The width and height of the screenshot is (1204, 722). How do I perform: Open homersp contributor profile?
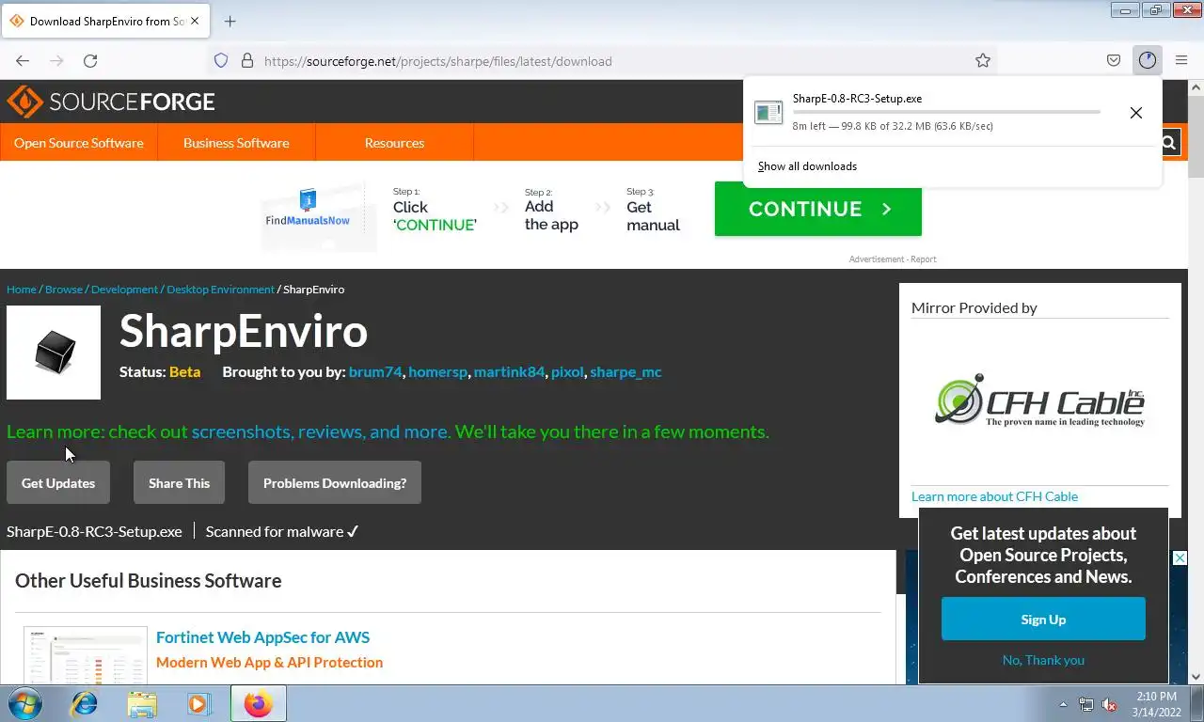(438, 372)
